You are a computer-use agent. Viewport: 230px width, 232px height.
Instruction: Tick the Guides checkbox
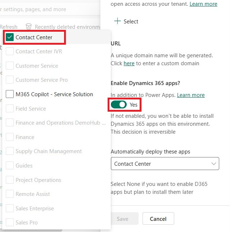click(x=10, y=165)
